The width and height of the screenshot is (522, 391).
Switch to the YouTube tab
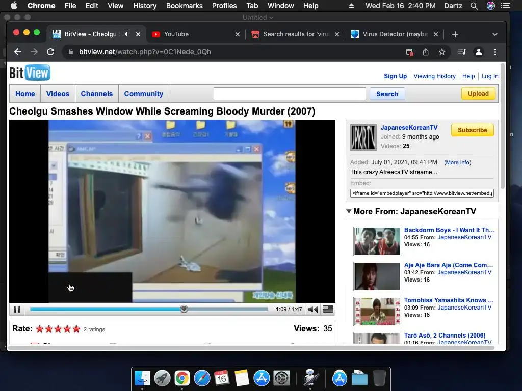coord(196,34)
